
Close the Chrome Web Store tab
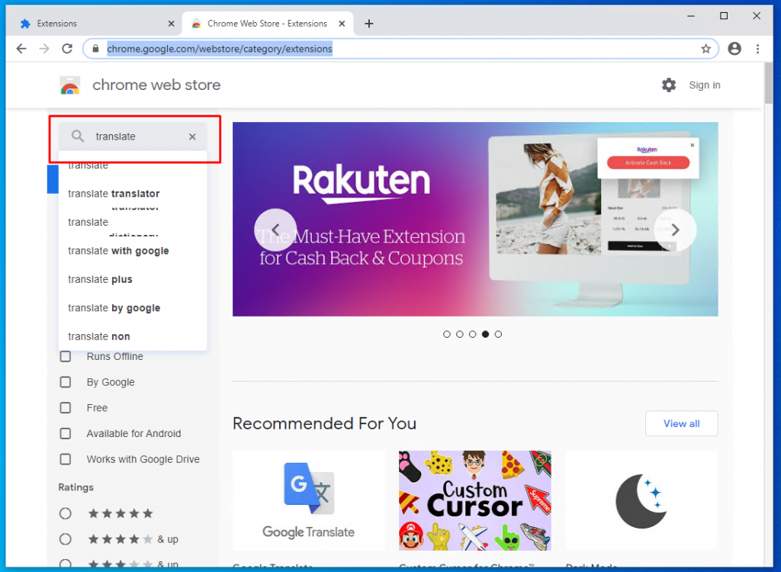point(342,24)
